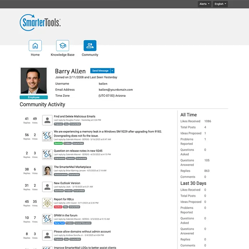Select the Community people icon
This screenshot has width=249, height=249.
coord(90,46)
